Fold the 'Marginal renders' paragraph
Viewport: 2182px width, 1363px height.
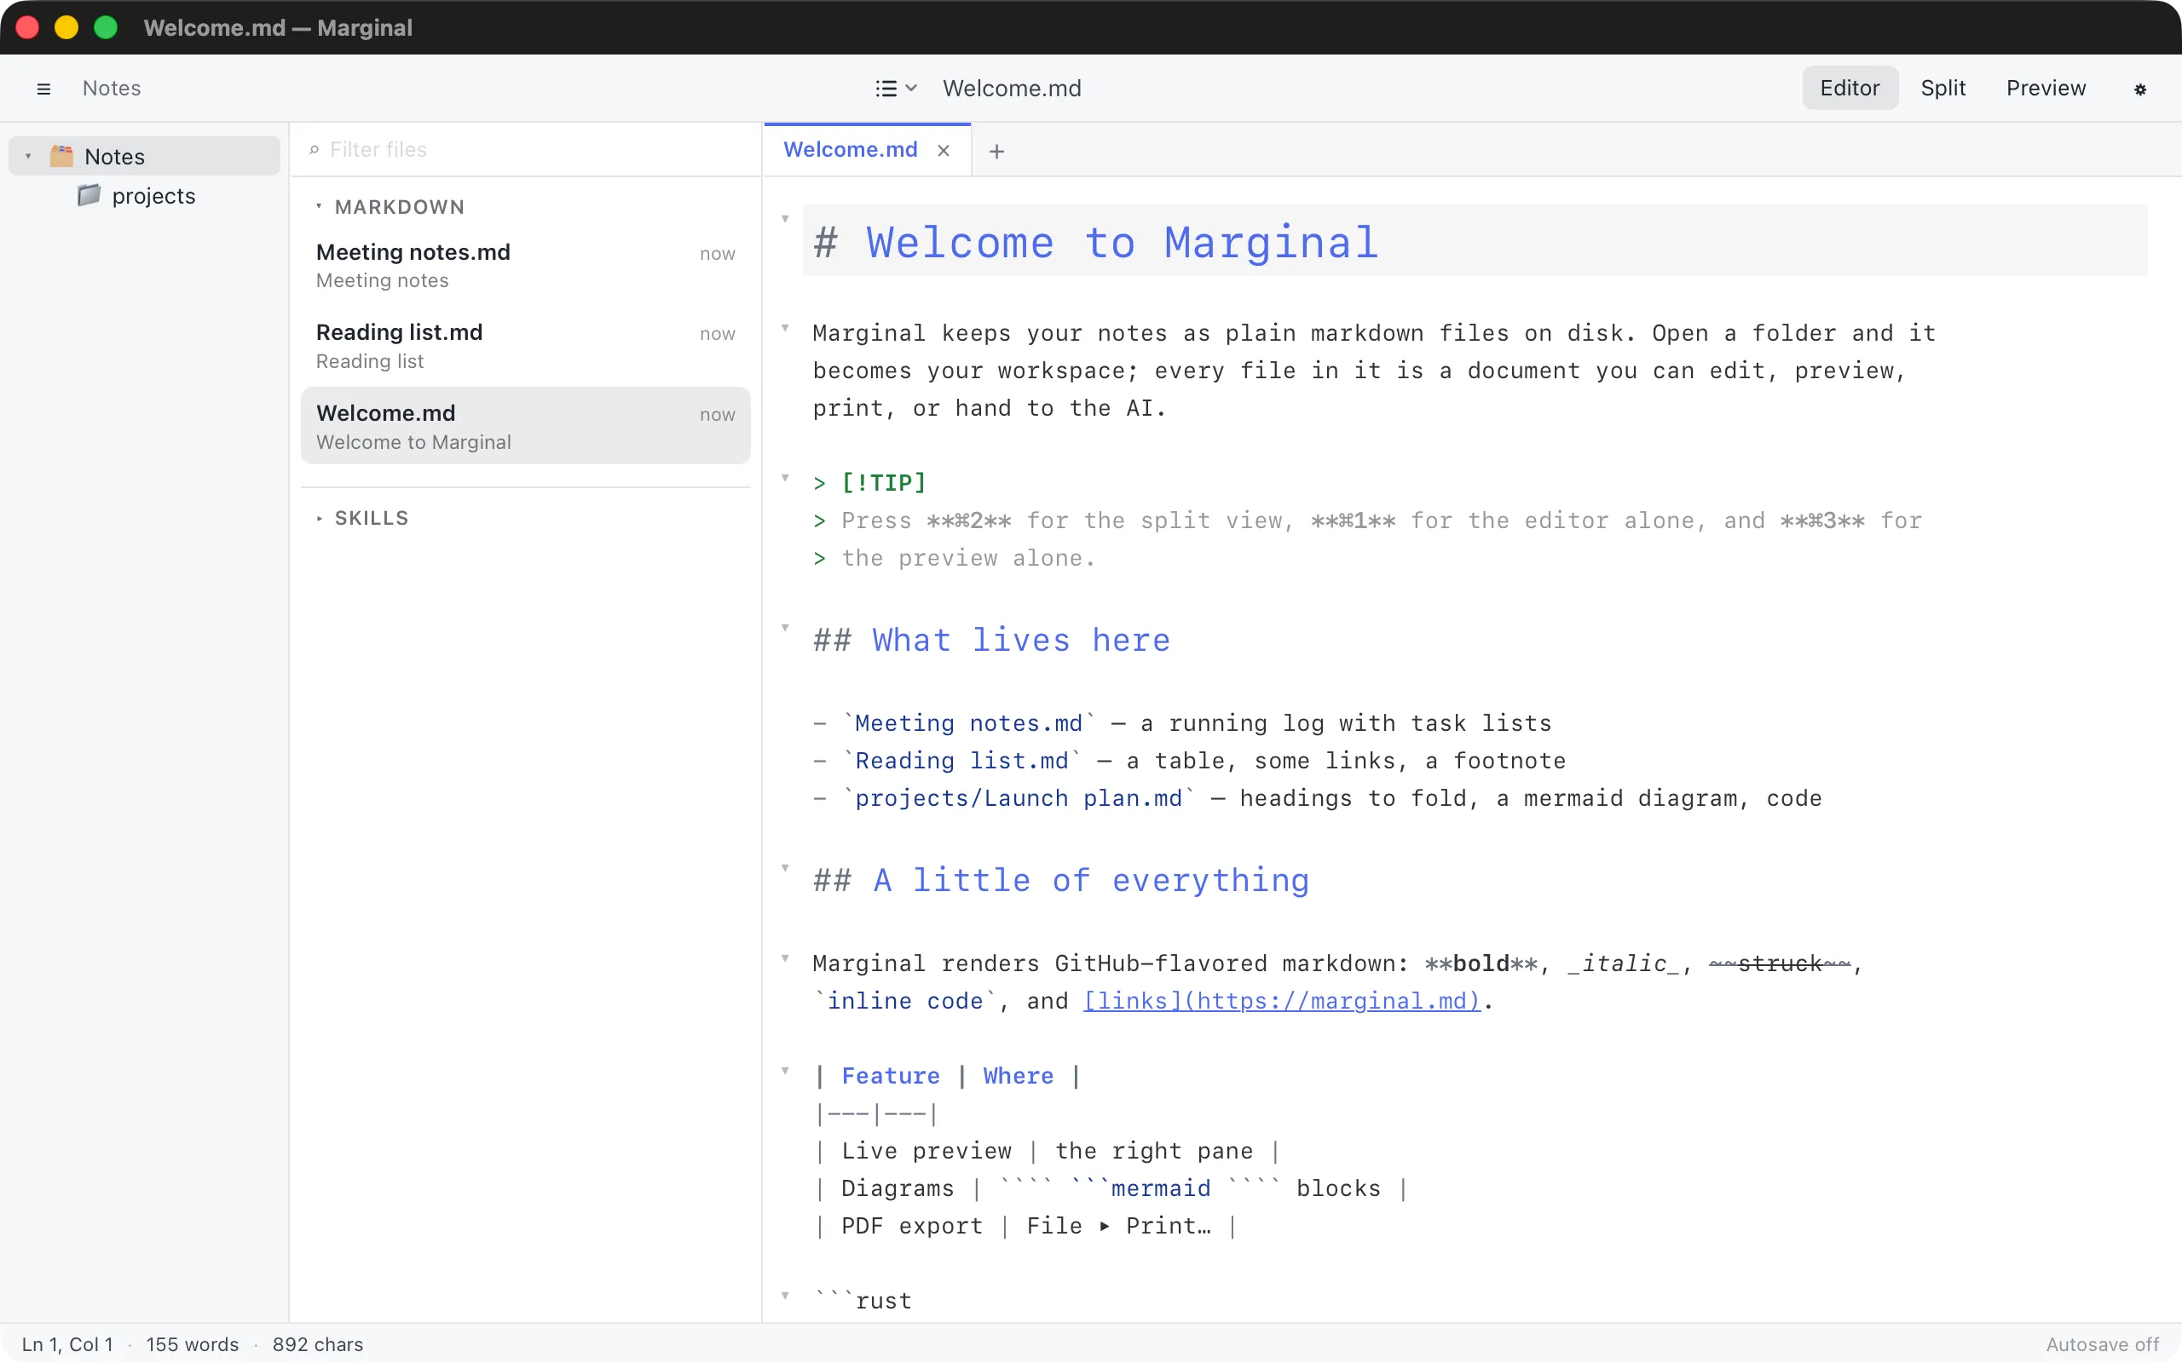pyautogui.click(x=785, y=958)
